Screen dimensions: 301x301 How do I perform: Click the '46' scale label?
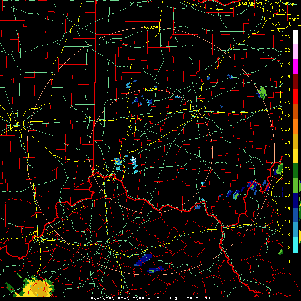tap(287, 103)
